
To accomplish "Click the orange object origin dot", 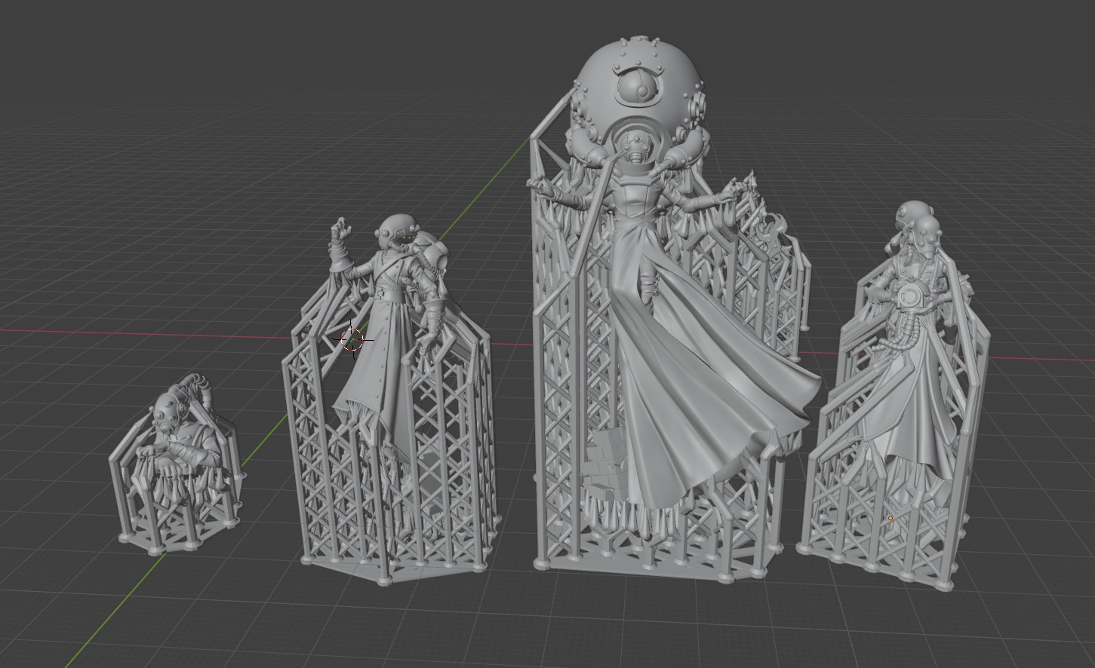I will click(x=890, y=519).
